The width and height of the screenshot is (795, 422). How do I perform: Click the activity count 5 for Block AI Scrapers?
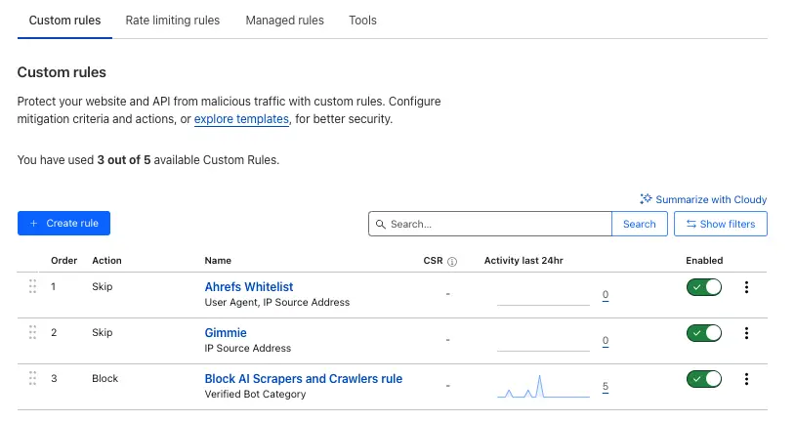[x=606, y=387]
